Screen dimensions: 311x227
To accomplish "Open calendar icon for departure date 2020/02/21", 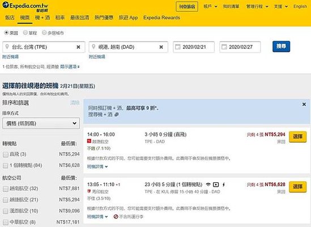I will coord(178,47).
